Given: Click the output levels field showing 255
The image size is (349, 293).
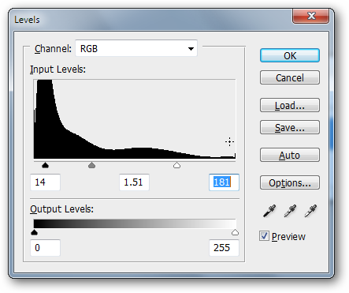Looking at the screenshot, I should pos(224,248).
